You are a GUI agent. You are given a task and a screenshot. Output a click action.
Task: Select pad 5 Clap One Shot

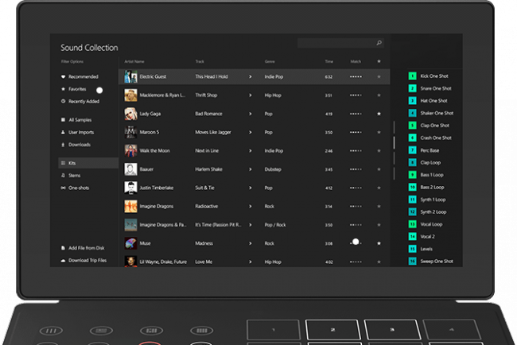[x=429, y=126]
